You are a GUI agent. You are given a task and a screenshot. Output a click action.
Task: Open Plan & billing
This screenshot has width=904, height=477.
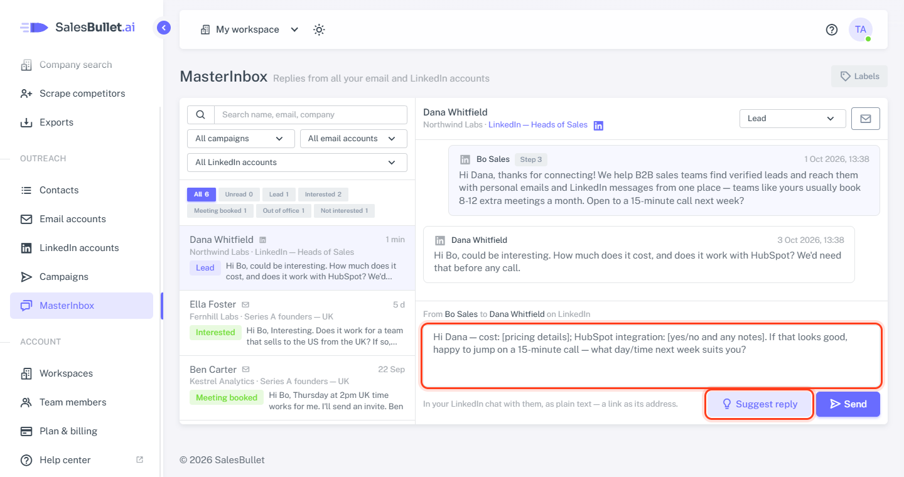click(x=82, y=431)
